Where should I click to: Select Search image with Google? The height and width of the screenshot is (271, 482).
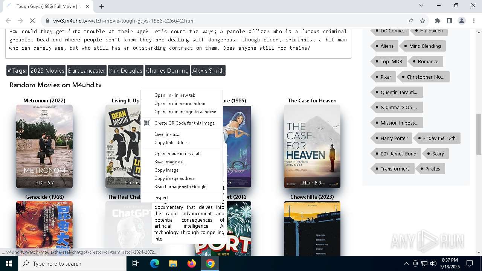click(182, 187)
